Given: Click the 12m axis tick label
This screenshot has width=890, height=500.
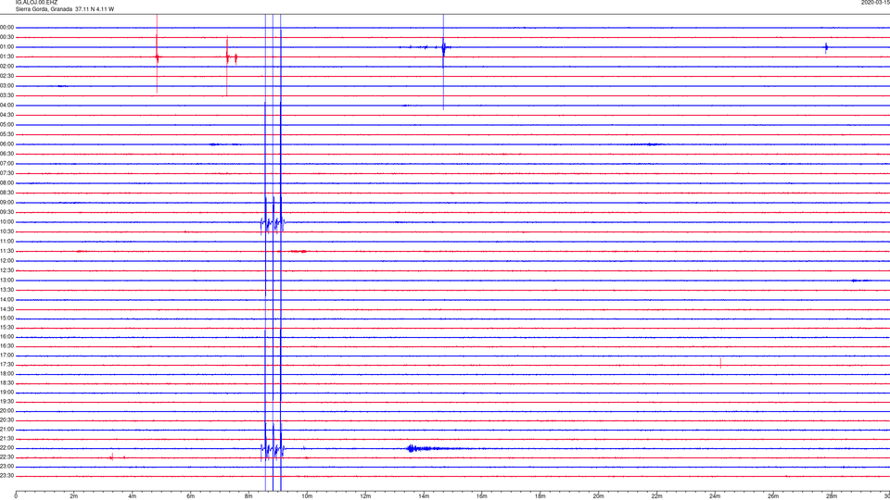Looking at the screenshot, I should tap(365, 496).
